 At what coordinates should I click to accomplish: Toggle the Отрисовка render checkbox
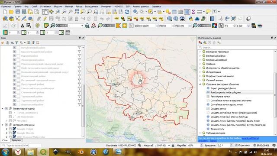point(236,146)
